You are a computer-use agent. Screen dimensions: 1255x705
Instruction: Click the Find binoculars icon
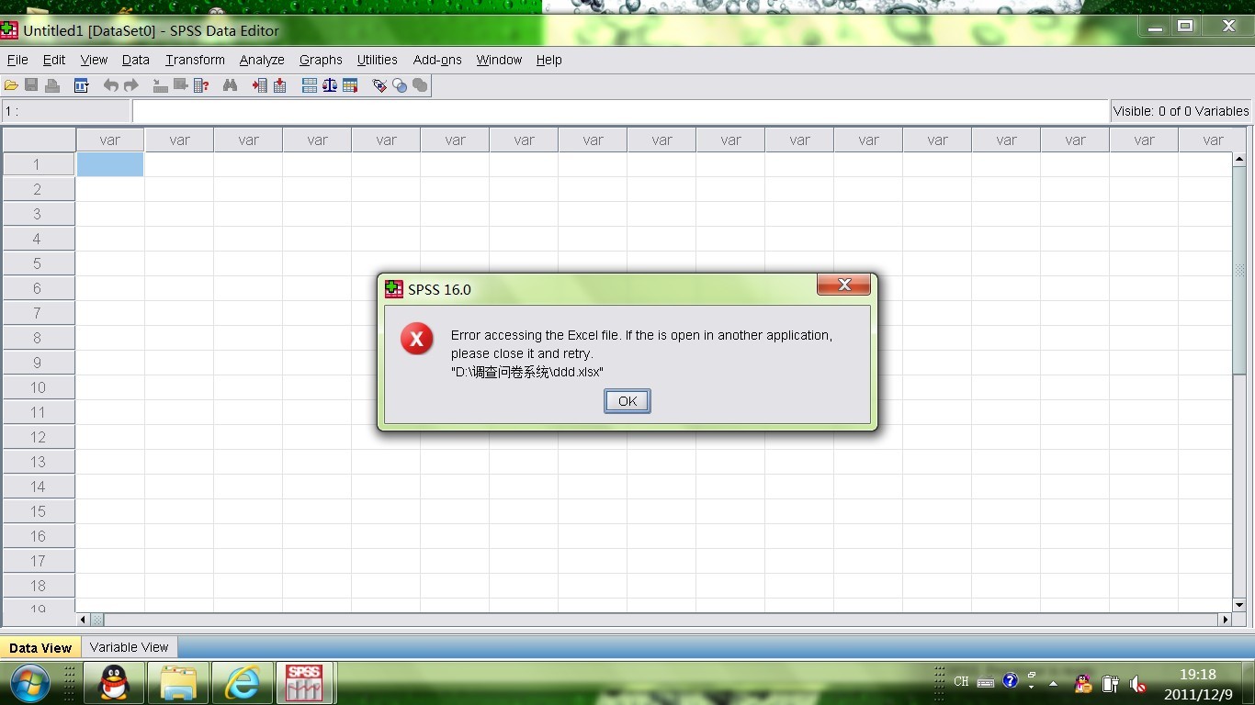coord(230,85)
